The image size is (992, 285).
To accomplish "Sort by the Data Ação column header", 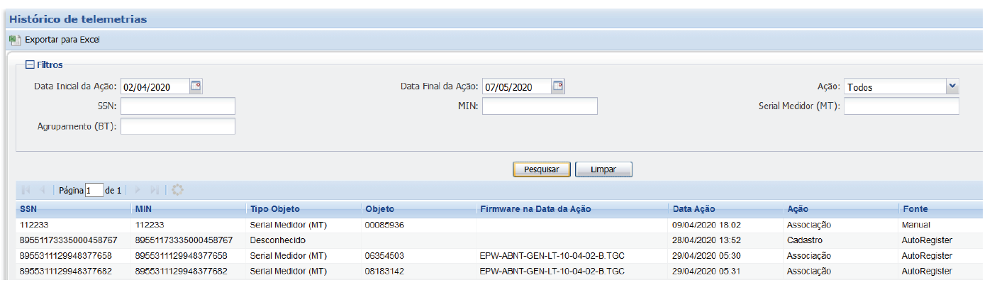I will coord(694,209).
